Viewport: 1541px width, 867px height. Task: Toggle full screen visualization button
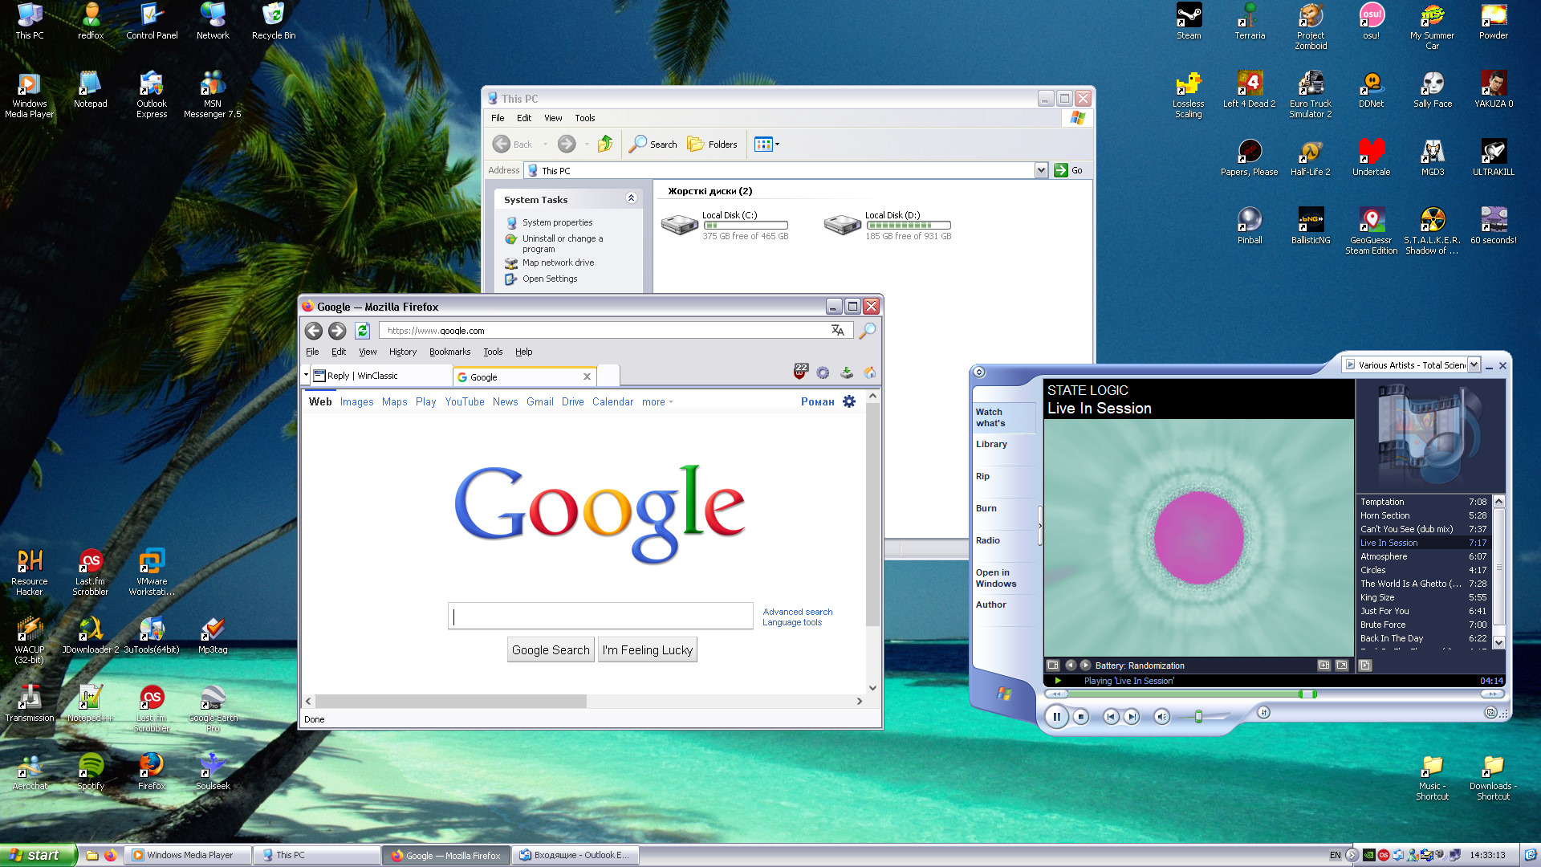1341,666
